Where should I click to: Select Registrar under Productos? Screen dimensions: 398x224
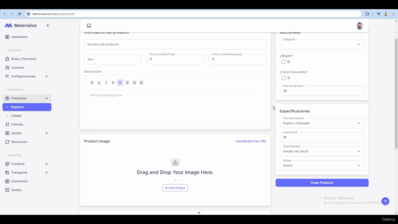27,107
